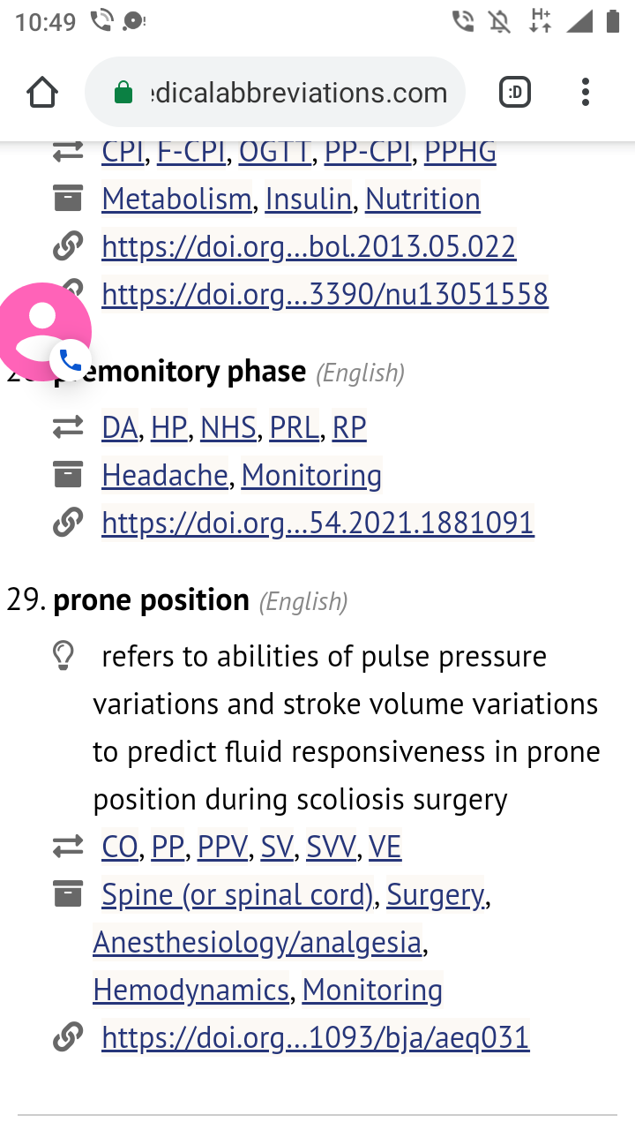The width and height of the screenshot is (635, 1130).
Task: Open the Headache category link
Action: [164, 475]
